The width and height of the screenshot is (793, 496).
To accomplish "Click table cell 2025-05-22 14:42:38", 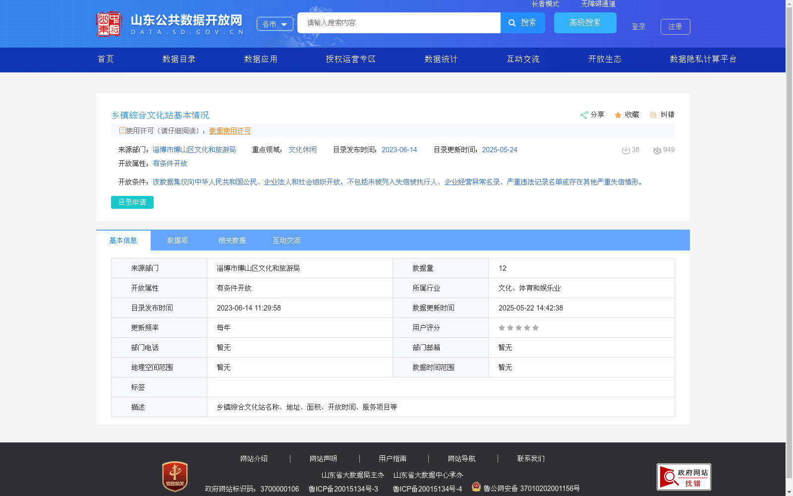I will click(x=531, y=308).
